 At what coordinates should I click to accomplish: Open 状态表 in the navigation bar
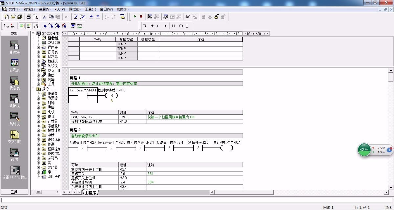[x=14, y=83]
